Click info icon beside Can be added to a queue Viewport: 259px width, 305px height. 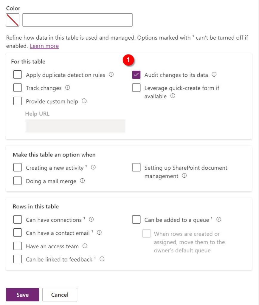coord(218,219)
